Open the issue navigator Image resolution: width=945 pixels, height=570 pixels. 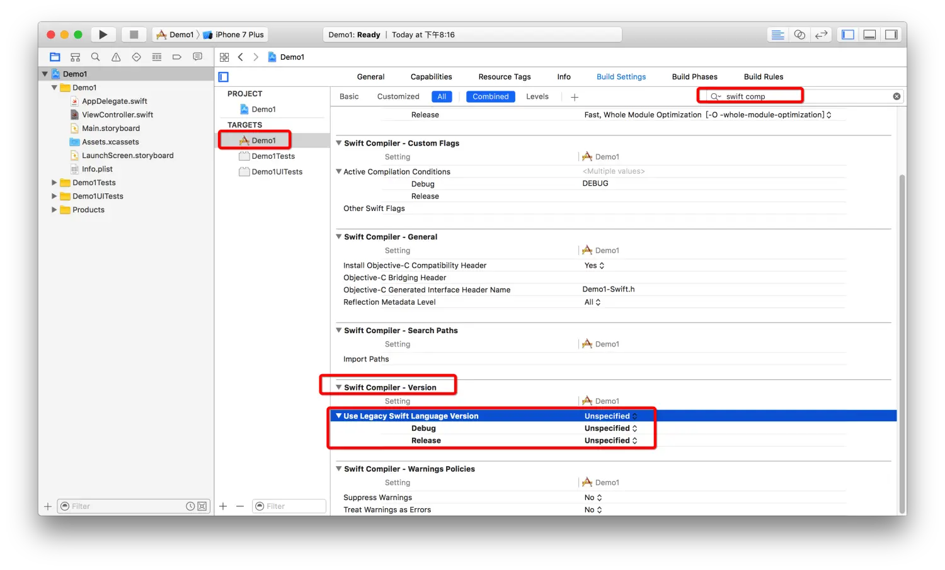tap(116, 57)
